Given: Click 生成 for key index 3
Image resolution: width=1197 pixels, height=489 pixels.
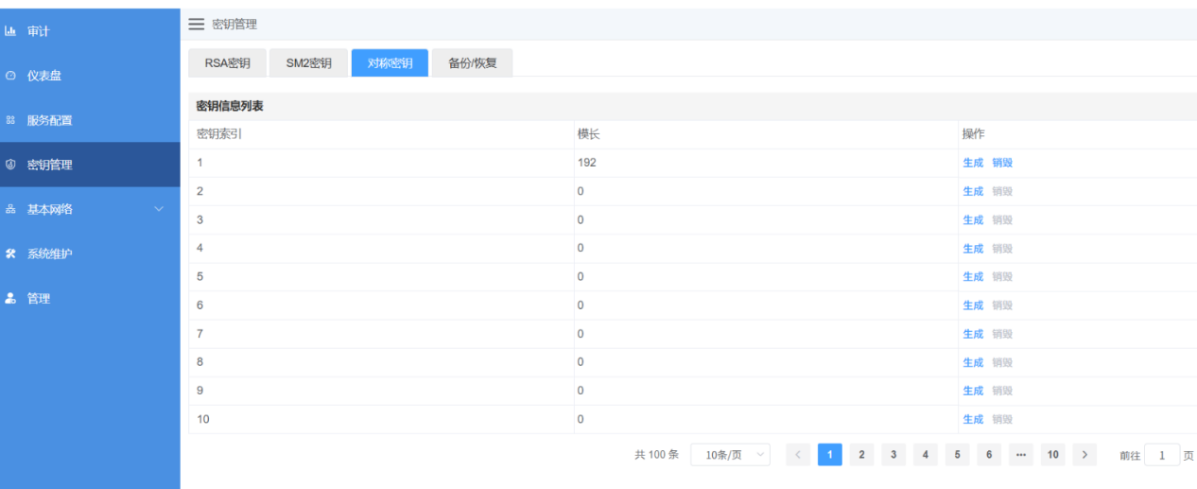Looking at the screenshot, I should (973, 219).
